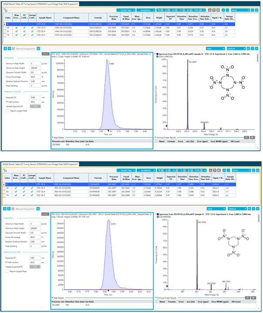Expand Formula Finder Results in upper spectrum panel

[x=156, y=137]
